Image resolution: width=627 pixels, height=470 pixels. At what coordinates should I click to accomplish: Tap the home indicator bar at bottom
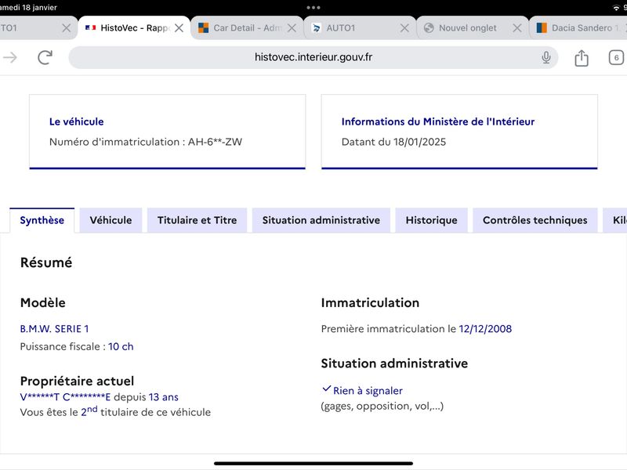[313, 464]
